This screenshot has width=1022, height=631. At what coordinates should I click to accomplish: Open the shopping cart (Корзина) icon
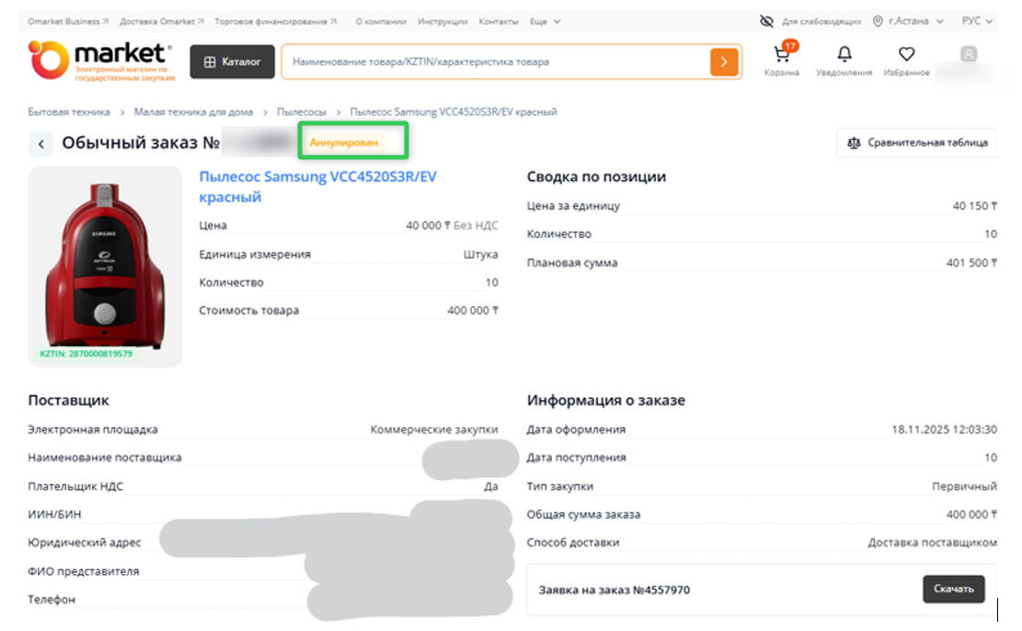tap(781, 56)
